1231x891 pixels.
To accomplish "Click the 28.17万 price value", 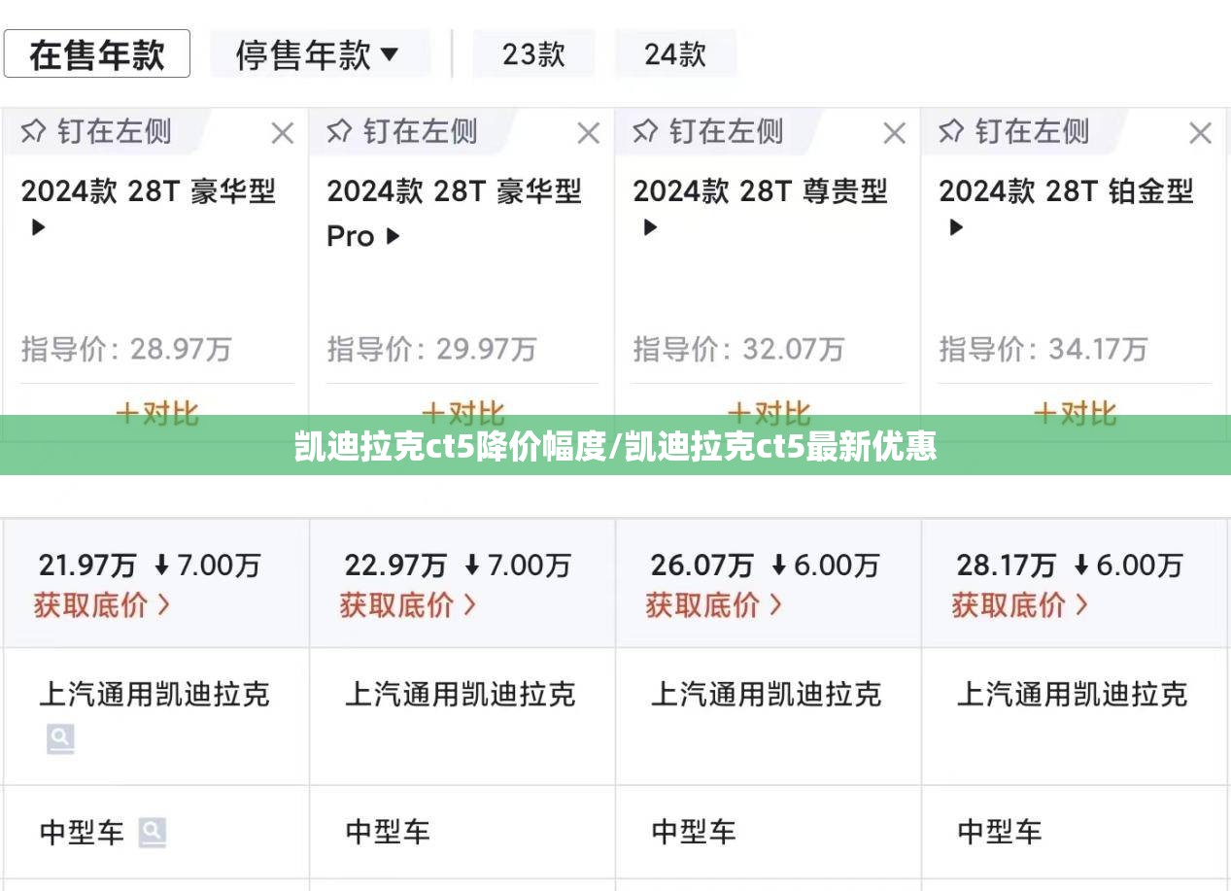I will coord(1006,565).
